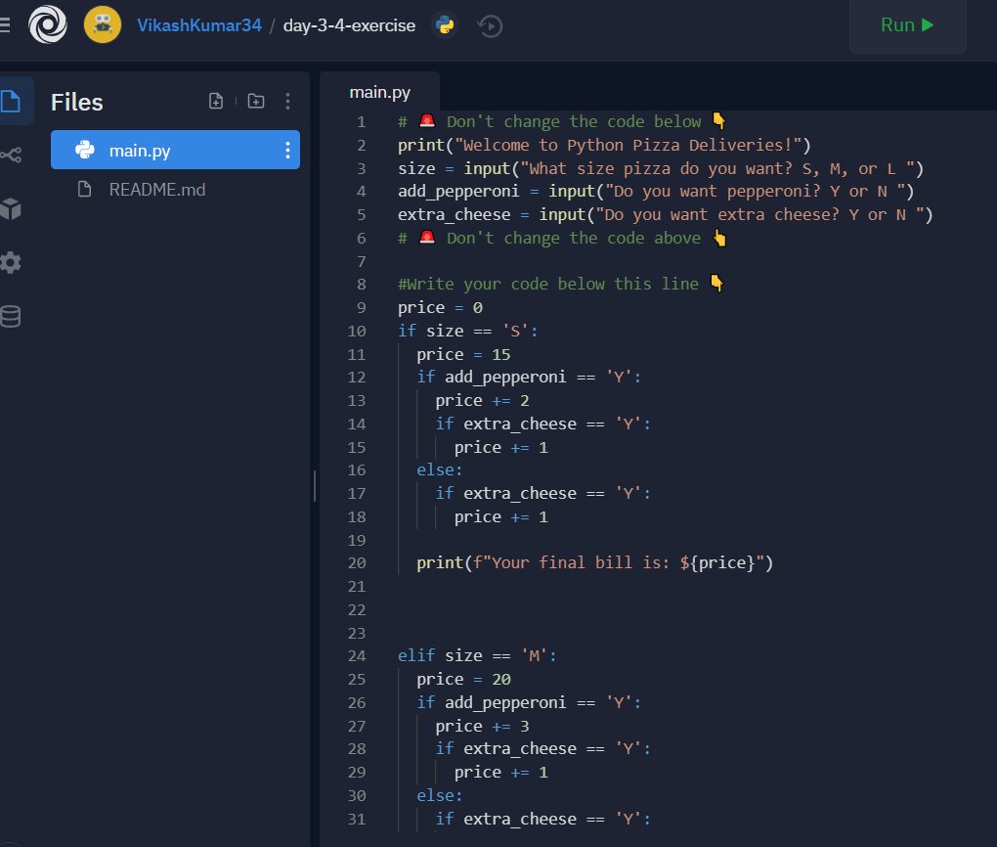Screen dimensions: 997x847
Task: Click line number 10 in gutter
Action: 357,332
